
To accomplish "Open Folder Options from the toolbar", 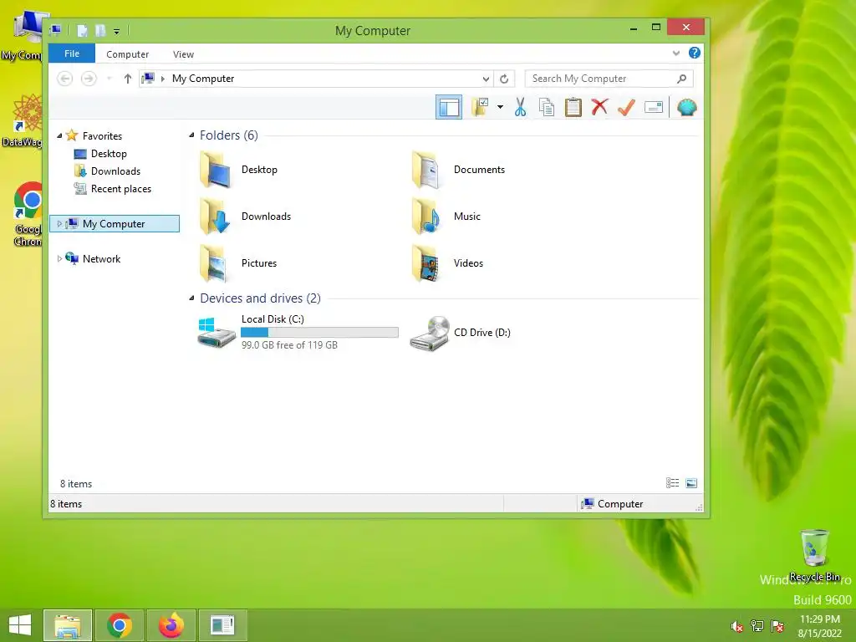I will pos(481,107).
